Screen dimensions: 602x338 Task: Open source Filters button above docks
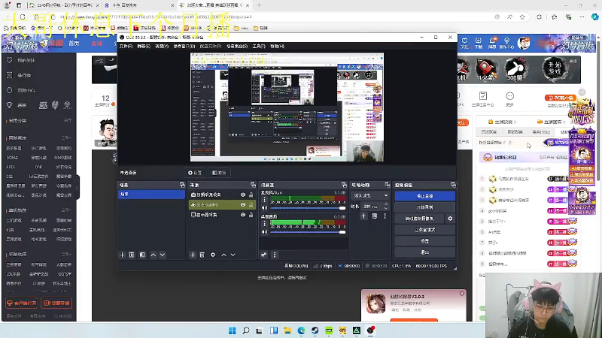219,173
